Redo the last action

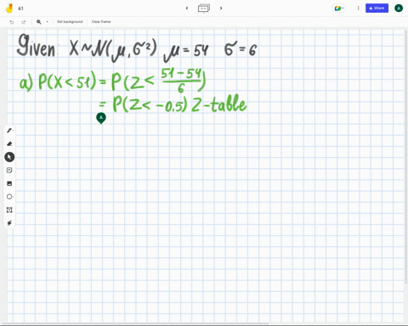[24, 22]
